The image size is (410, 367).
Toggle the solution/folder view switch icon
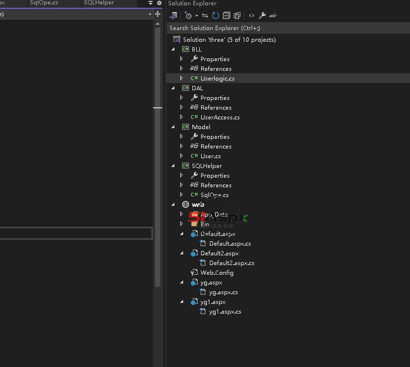(x=173, y=16)
